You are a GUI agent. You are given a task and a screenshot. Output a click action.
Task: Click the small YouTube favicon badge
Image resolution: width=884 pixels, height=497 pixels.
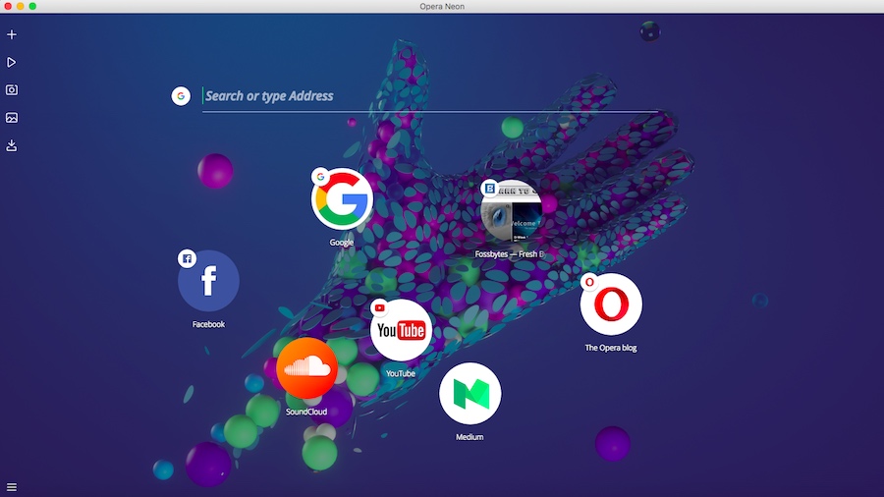pyautogui.click(x=379, y=307)
